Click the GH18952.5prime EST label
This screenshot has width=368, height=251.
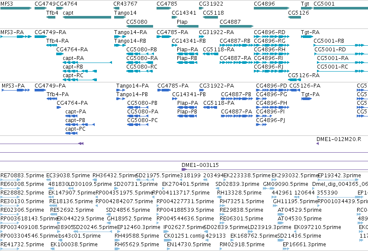click(129, 219)
